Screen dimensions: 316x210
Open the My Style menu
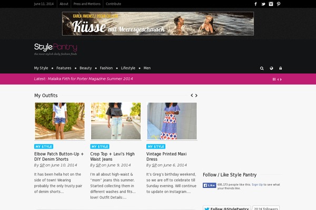(x=41, y=68)
